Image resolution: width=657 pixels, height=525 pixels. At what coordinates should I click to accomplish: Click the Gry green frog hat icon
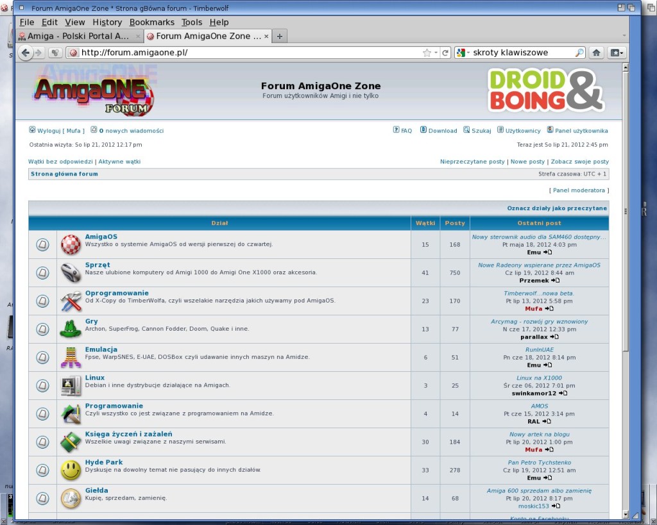tap(71, 329)
